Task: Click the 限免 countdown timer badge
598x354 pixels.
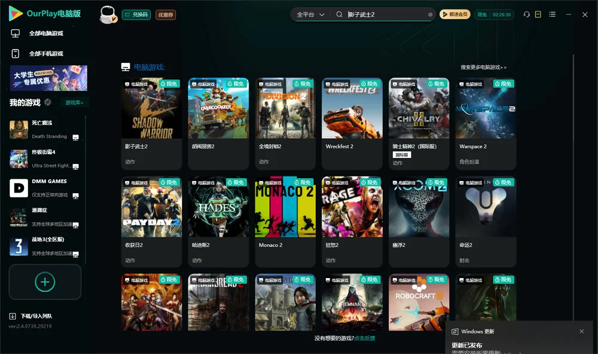Action: pos(494,14)
